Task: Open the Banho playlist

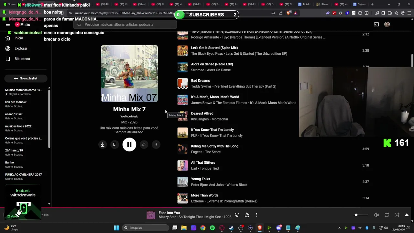Action: [x=24, y=164]
